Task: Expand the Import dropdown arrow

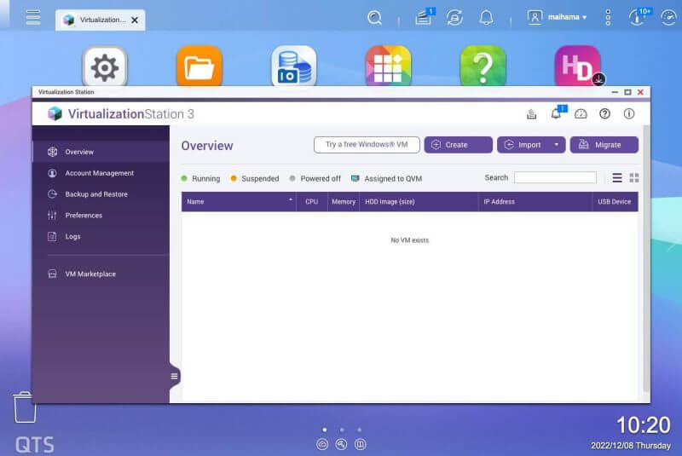Action: pyautogui.click(x=557, y=145)
